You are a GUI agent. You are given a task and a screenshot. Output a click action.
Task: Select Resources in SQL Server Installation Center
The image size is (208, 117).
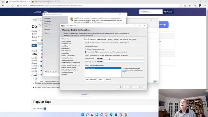click(x=47, y=30)
